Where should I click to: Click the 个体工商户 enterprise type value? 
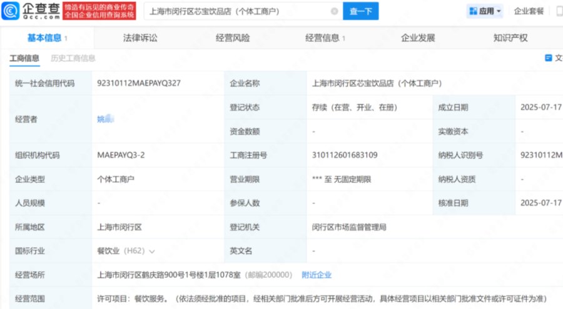tap(116, 179)
